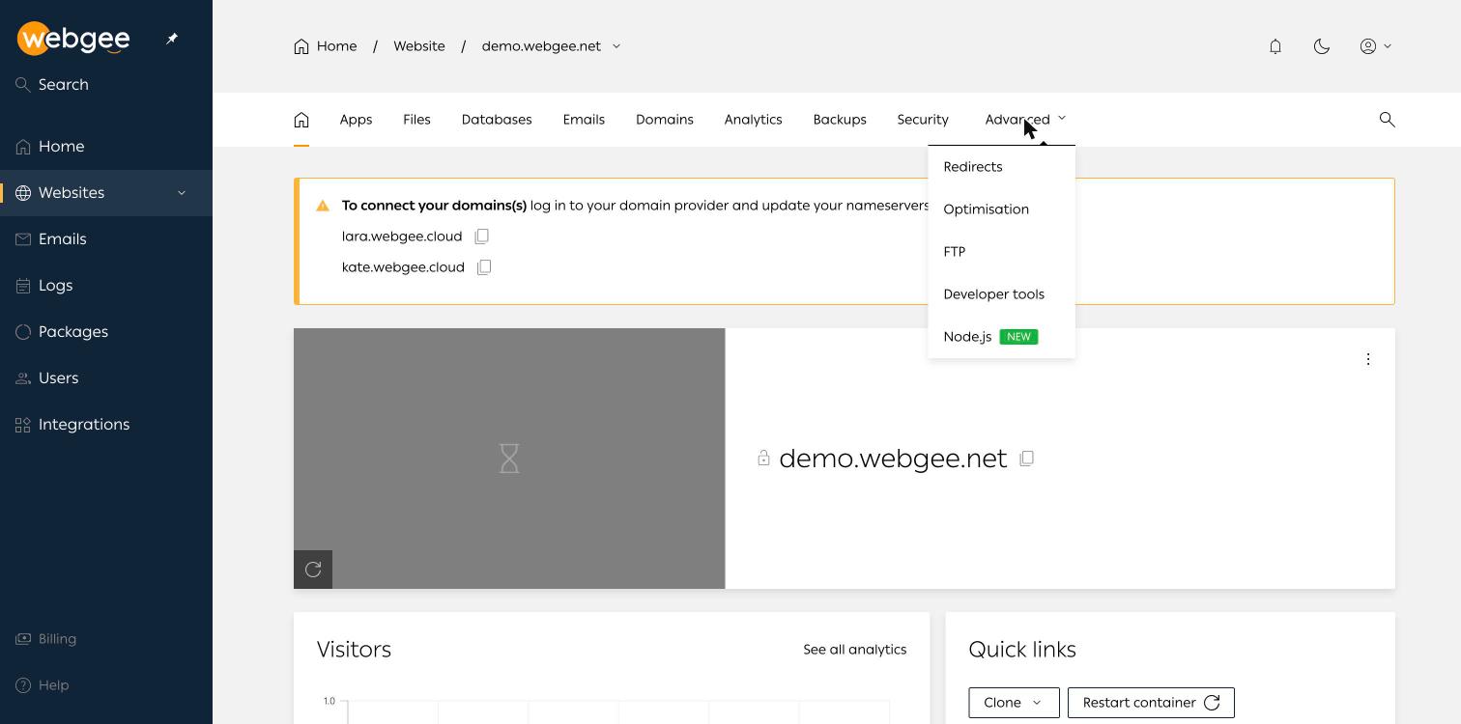Open the Clone dropdown button

click(x=1014, y=703)
